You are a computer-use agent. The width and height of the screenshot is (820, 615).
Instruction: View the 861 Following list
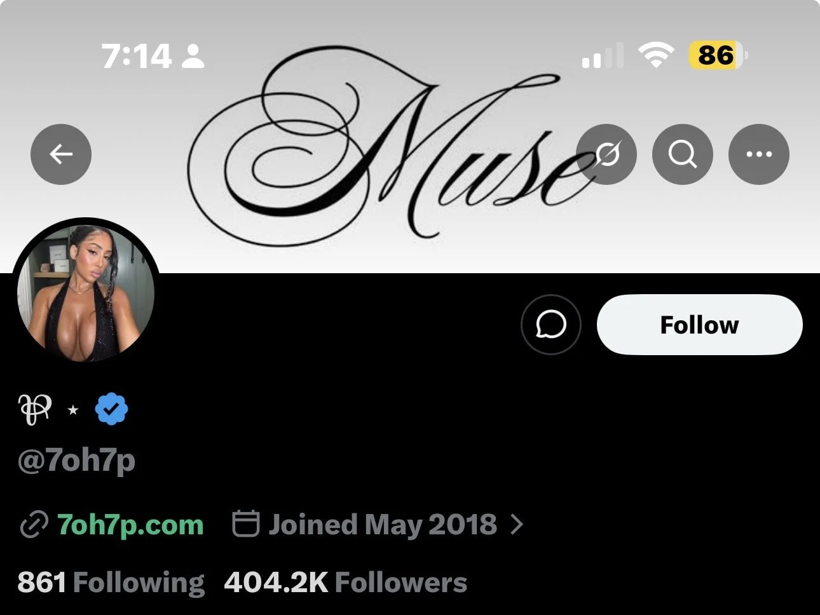coord(111,583)
